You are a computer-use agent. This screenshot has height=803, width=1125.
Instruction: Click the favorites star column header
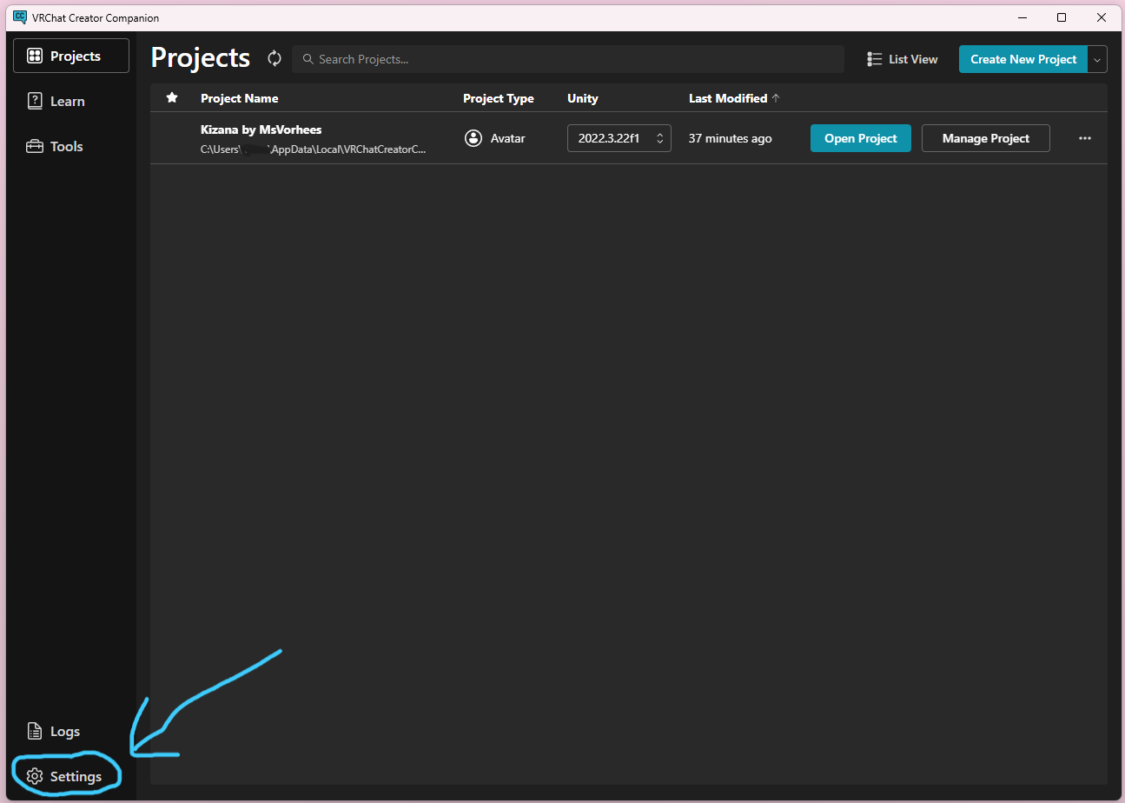click(172, 97)
